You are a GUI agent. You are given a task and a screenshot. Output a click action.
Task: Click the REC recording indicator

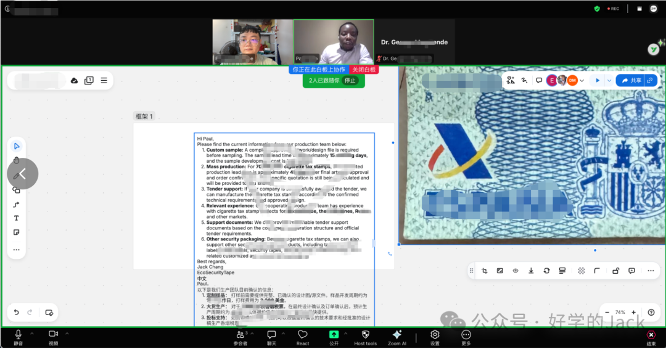[x=613, y=9]
